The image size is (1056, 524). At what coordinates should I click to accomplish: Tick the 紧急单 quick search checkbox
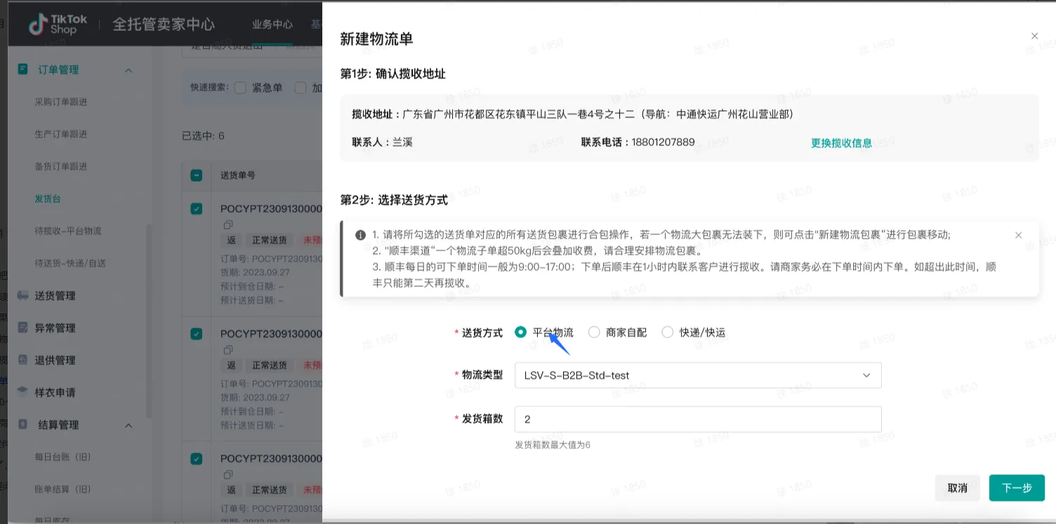pyautogui.click(x=240, y=88)
